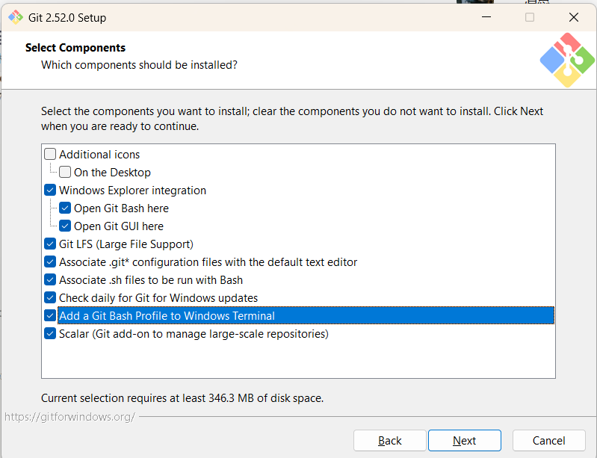Viewport: 597px width, 458px height.
Task: Click 'Check daily for Git for Windows updates' text
Action: click(x=158, y=297)
